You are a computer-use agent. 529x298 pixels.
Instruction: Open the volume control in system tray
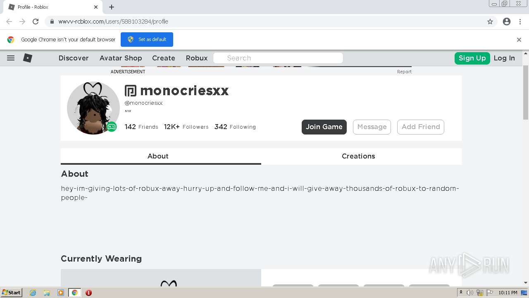tap(470, 293)
